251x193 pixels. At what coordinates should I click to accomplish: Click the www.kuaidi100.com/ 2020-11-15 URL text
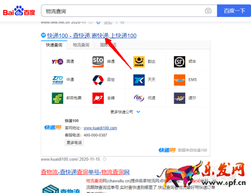coord(70,159)
